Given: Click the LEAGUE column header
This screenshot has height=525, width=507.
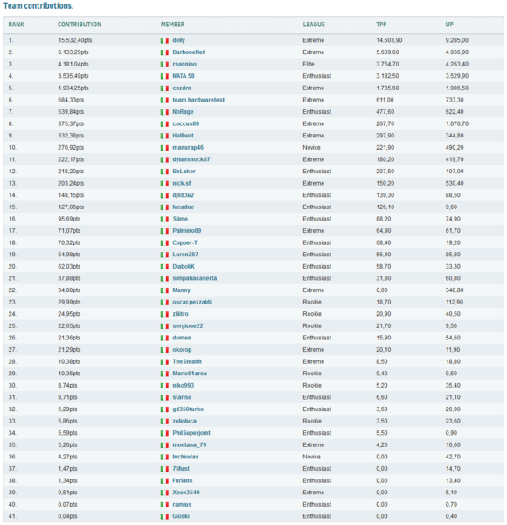Looking at the screenshot, I should 314,24.
